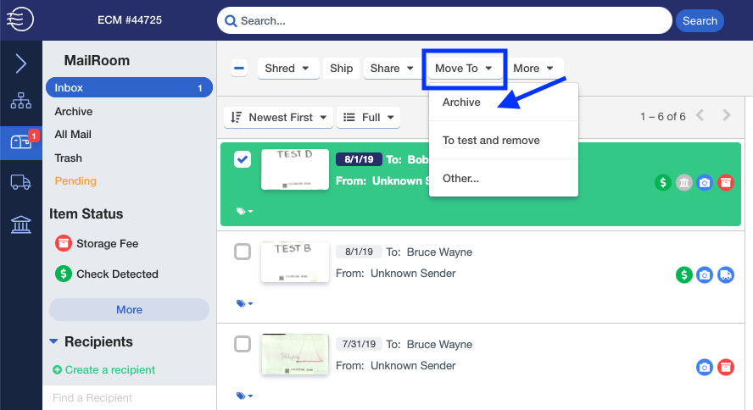The image size is (753, 410).
Task: Open the tag dropdown on TEST B item
Action: [x=244, y=303]
